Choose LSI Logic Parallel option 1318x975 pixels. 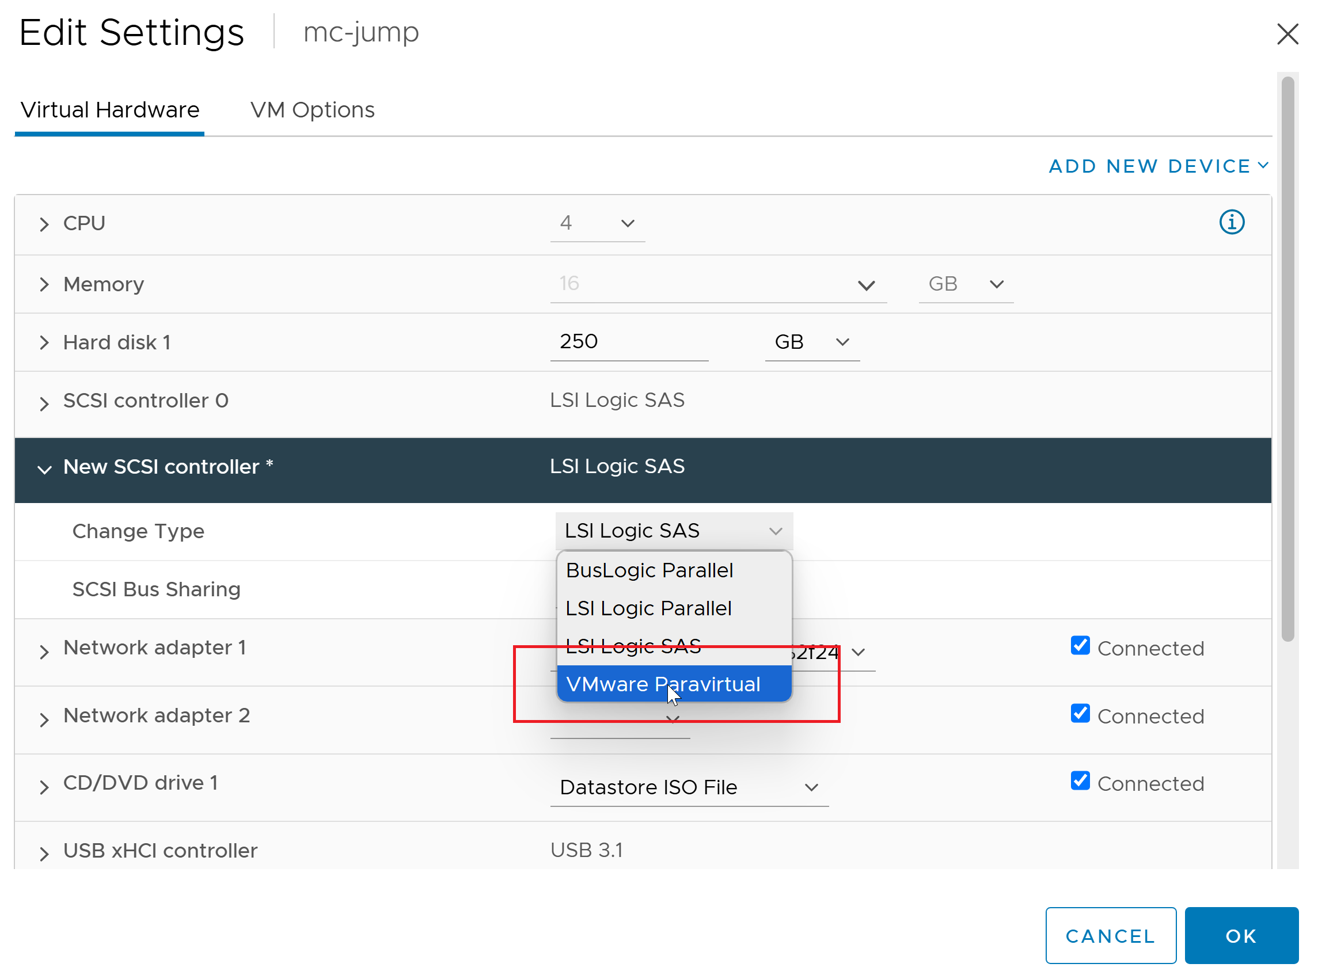pyautogui.click(x=674, y=608)
